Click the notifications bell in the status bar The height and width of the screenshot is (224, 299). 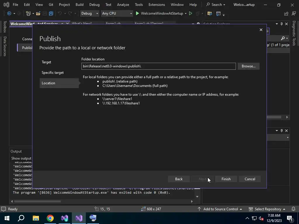[293, 209]
